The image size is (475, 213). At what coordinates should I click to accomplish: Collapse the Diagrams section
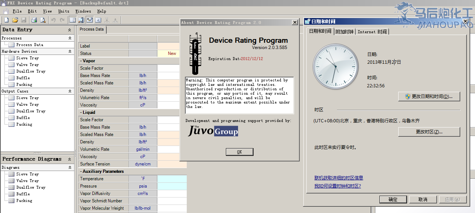(x=70, y=167)
